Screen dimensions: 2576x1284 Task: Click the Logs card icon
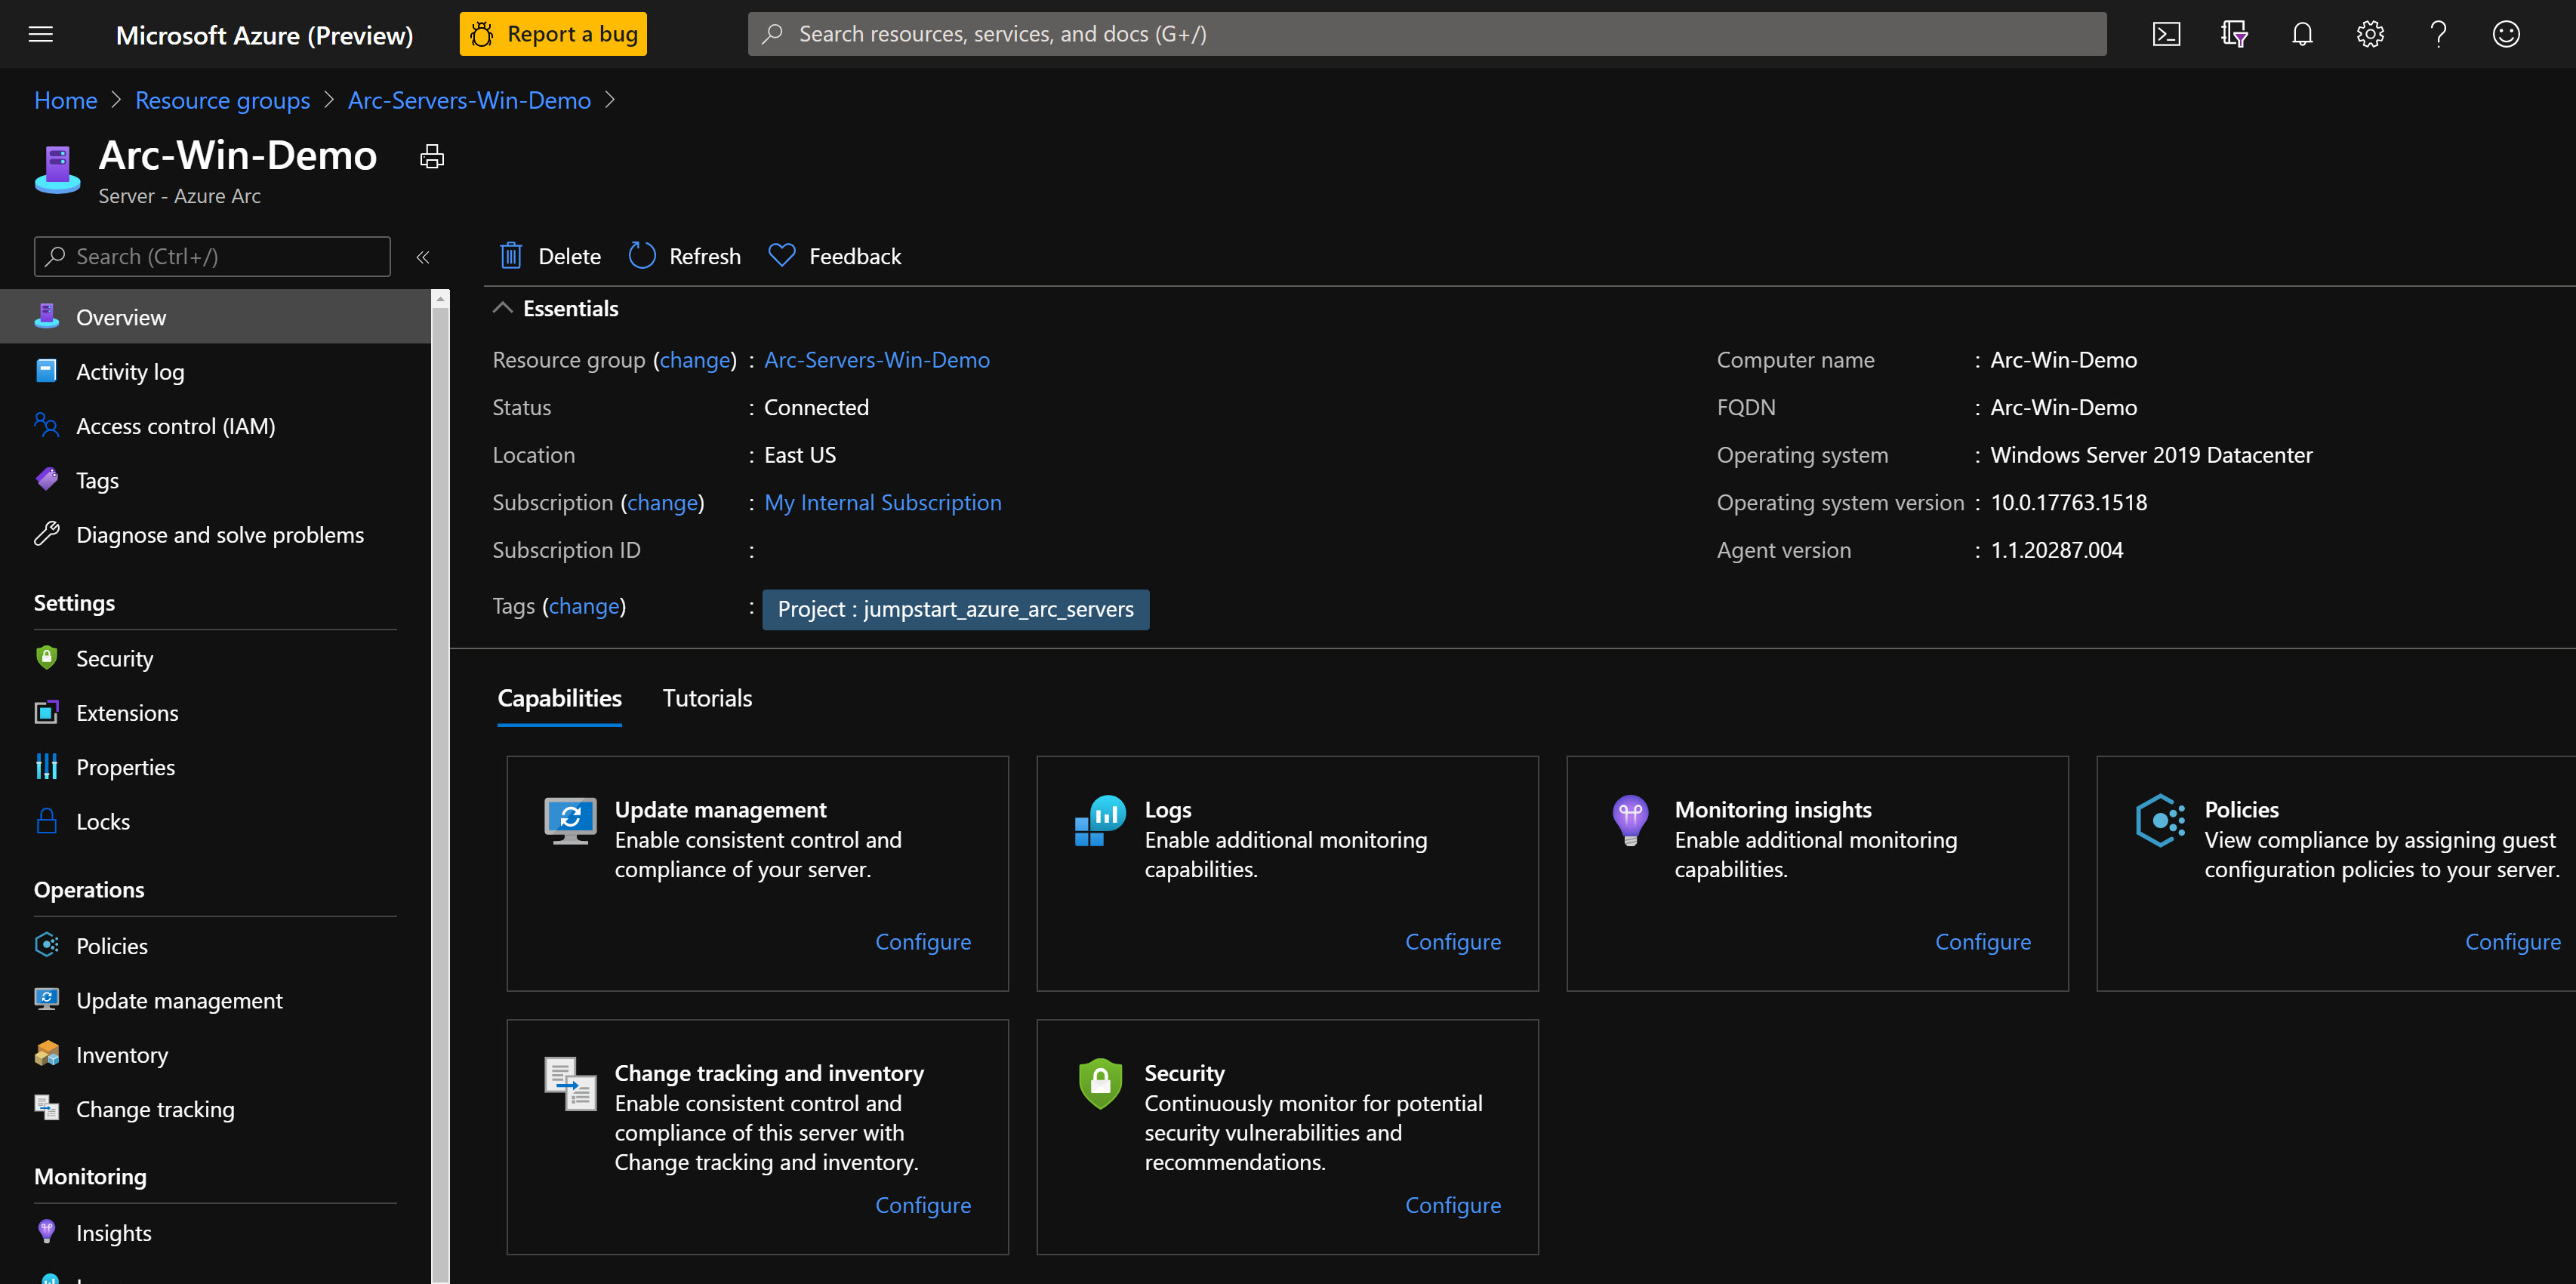click(1100, 821)
